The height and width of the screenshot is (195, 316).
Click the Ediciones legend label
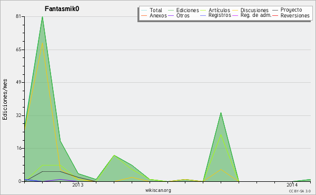coord(187,10)
